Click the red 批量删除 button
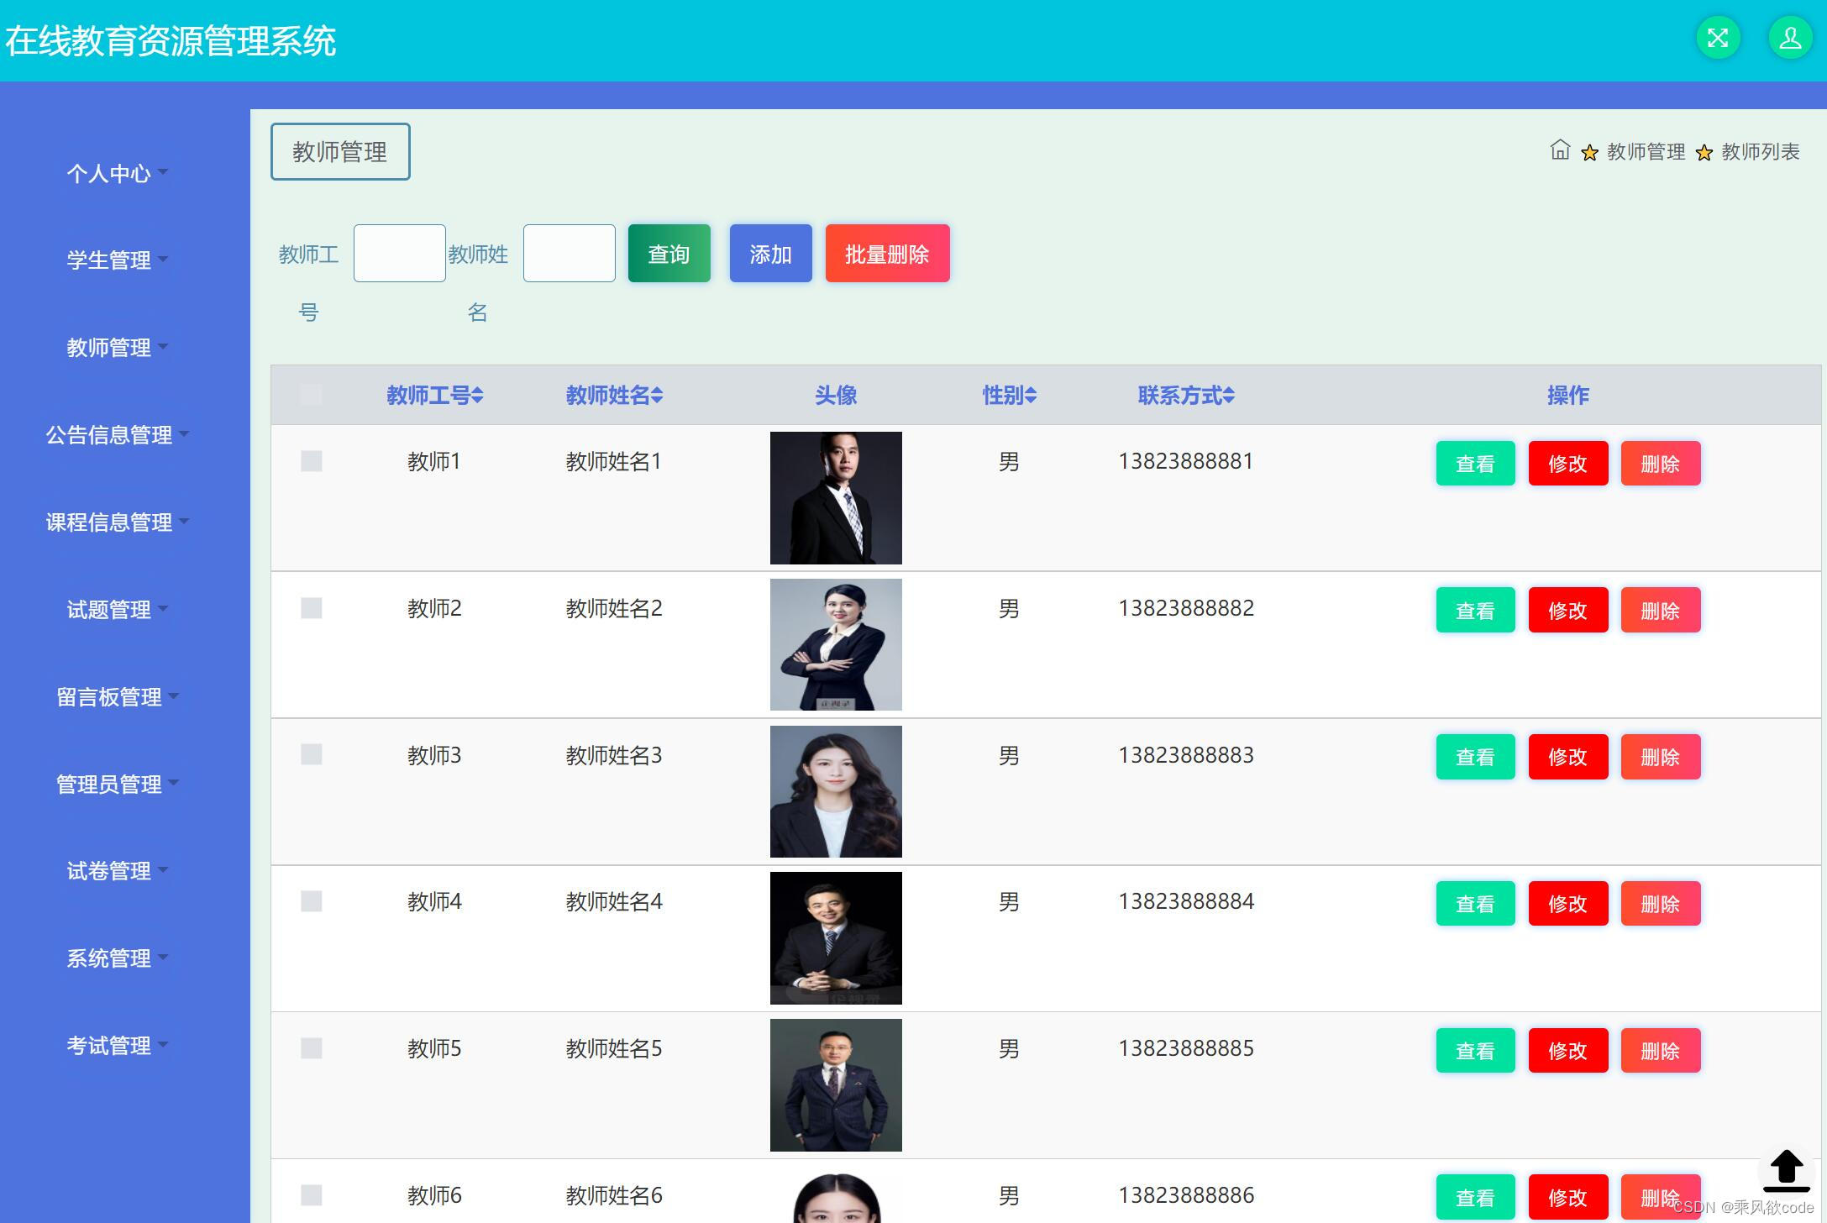This screenshot has width=1827, height=1223. click(x=887, y=254)
